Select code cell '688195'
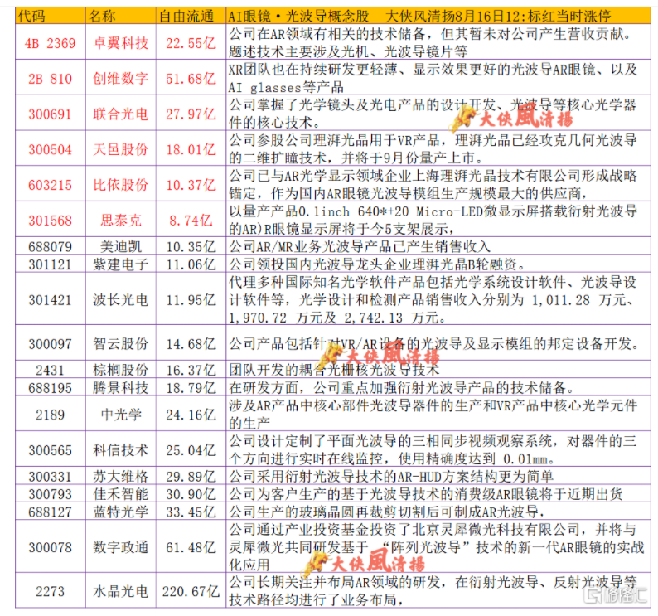This screenshot has width=658, height=616. (x=51, y=387)
